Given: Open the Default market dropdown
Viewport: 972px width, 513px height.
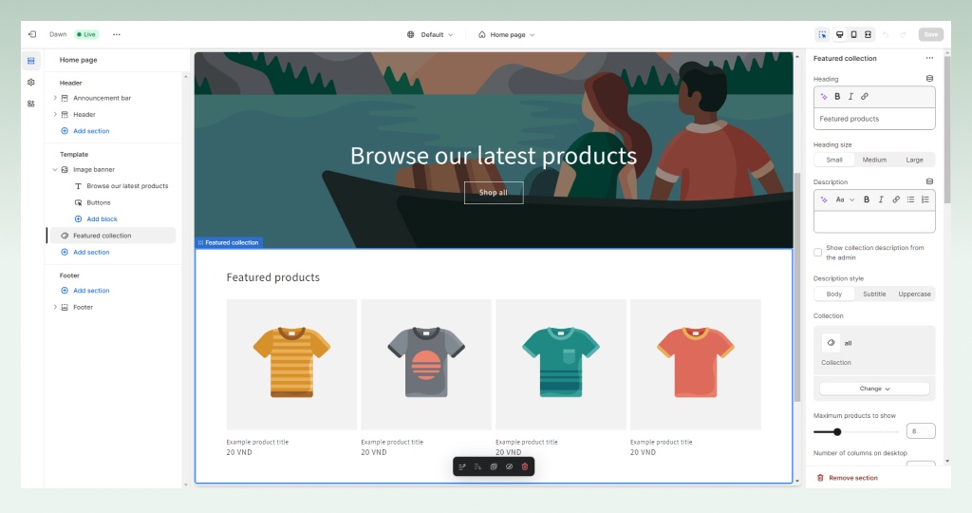Looking at the screenshot, I should [430, 35].
